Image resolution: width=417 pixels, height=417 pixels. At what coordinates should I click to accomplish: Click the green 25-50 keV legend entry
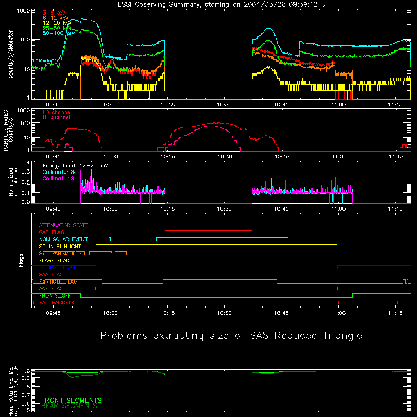(57, 28)
